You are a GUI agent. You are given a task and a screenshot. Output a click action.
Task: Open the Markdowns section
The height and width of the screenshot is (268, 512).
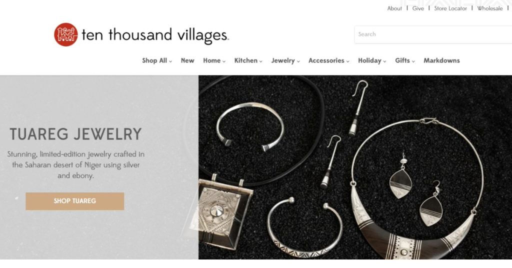441,60
